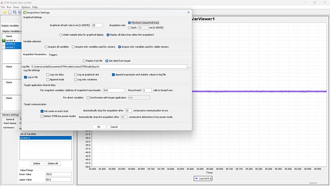
Task: Open the Help menu
Action: pyautogui.click(x=35, y=7)
